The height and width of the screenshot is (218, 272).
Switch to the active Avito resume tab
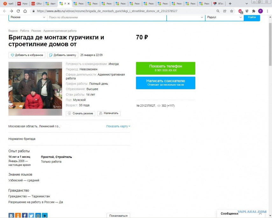63,4
